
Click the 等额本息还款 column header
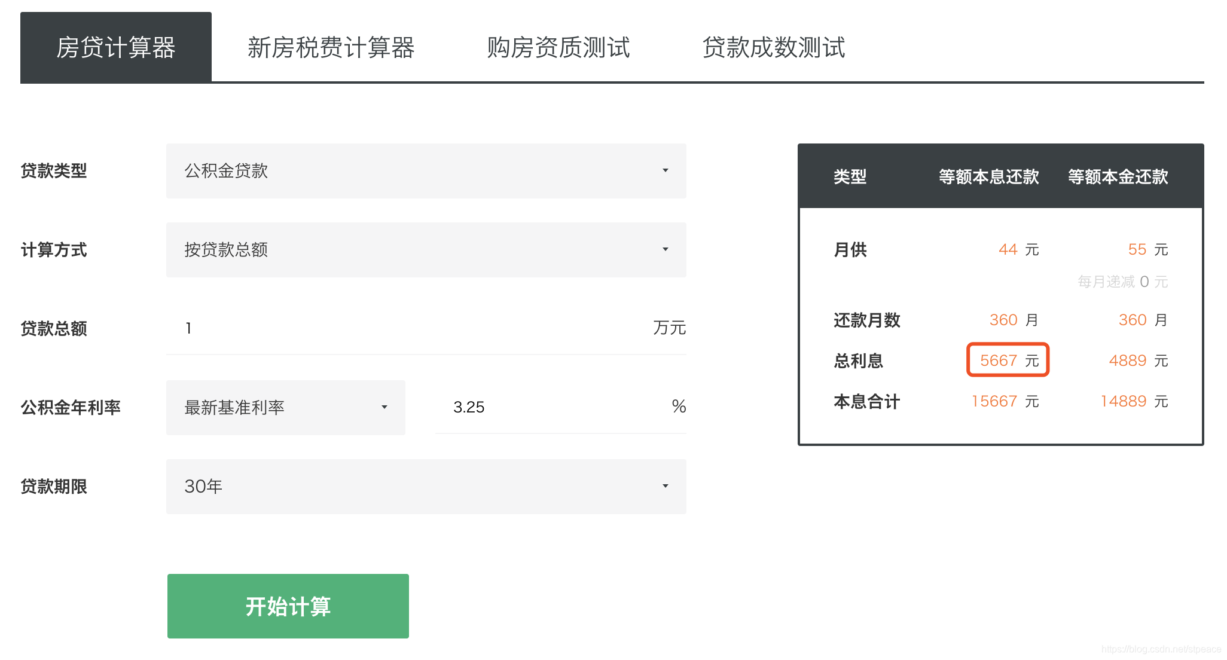(988, 177)
